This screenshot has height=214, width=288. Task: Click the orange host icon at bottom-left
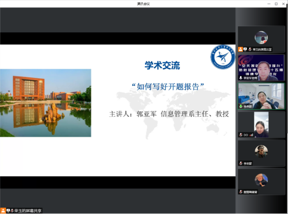[3, 210]
